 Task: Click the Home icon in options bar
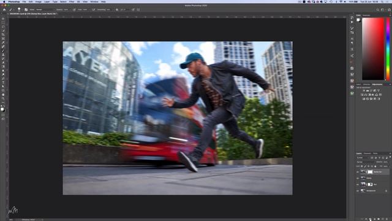click(x=4, y=10)
